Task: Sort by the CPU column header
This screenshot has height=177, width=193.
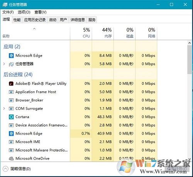Action: tap(81, 33)
